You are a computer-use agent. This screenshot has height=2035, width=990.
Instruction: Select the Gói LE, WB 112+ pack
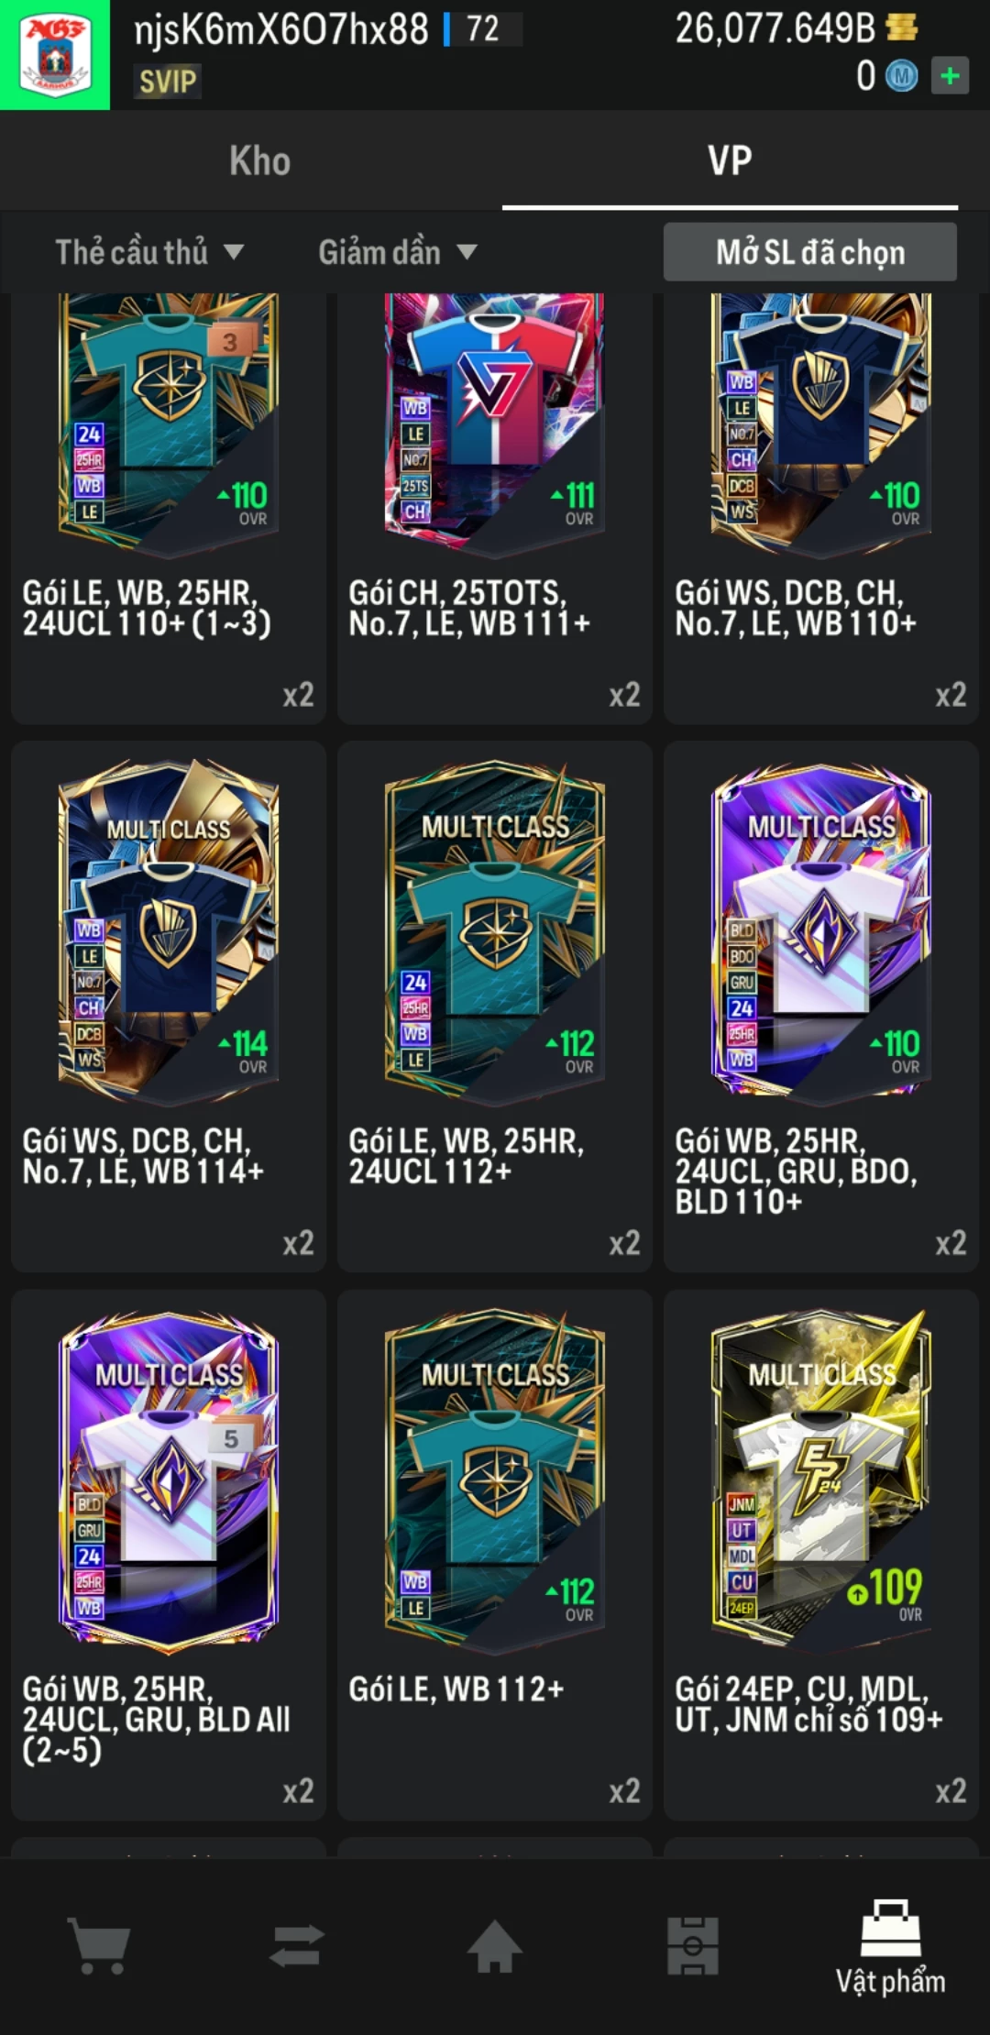[495, 1555]
